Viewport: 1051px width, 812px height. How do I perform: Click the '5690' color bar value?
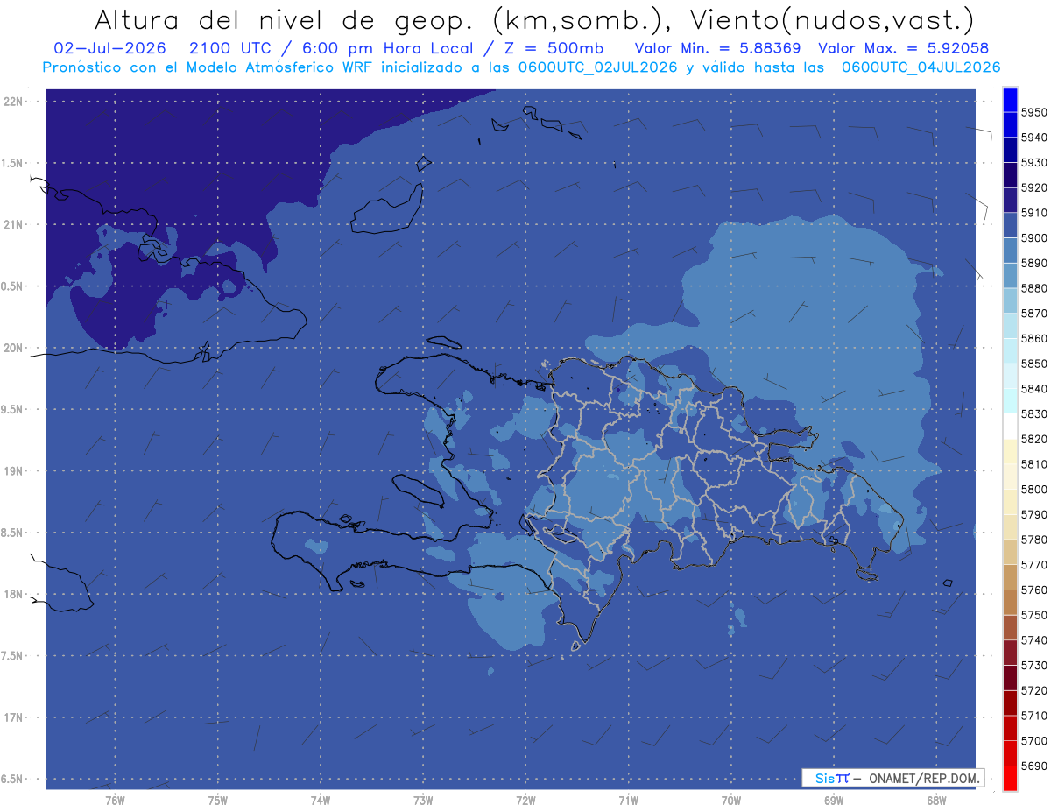pos(1033,766)
